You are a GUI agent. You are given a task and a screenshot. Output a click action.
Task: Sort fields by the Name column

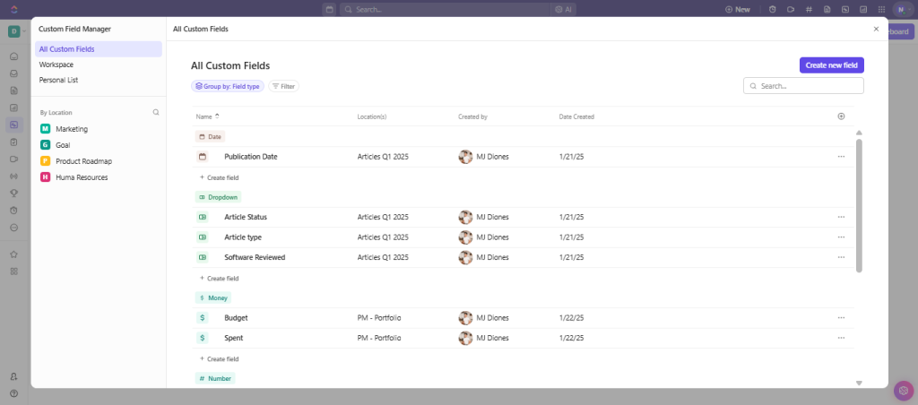click(x=207, y=116)
